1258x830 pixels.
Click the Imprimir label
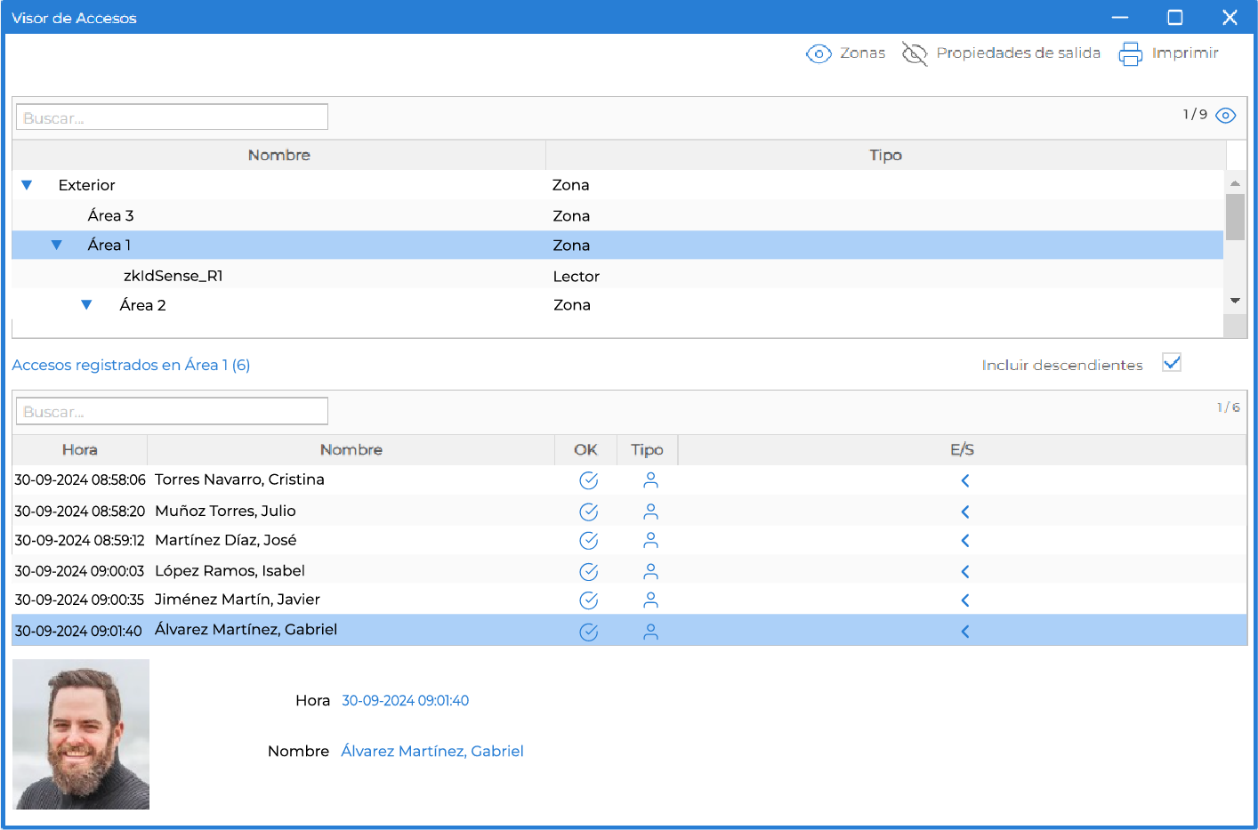click(x=1185, y=53)
